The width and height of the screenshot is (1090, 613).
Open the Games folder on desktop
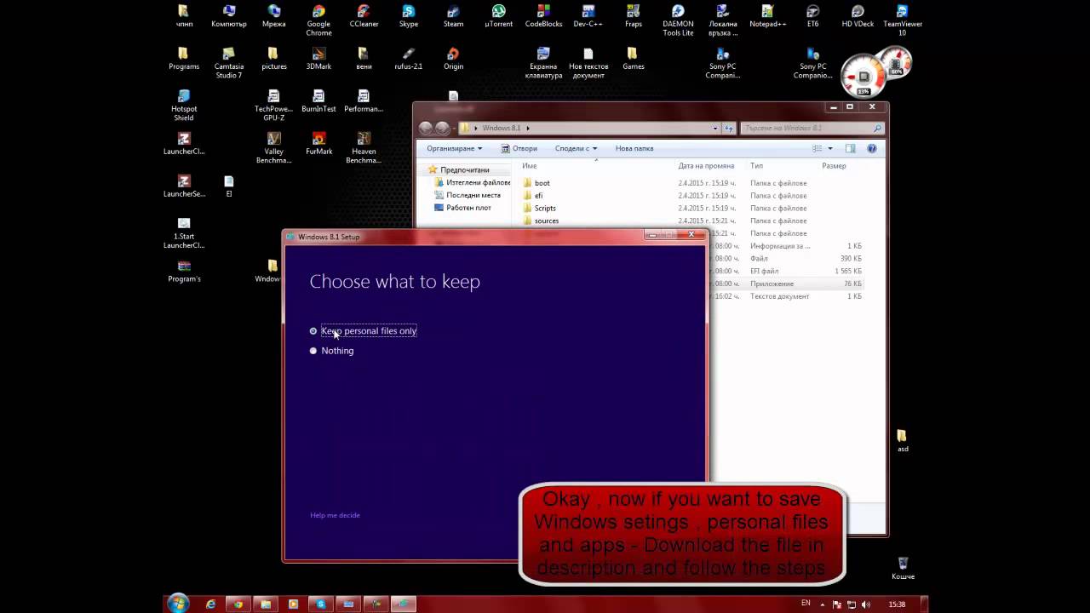click(634, 59)
